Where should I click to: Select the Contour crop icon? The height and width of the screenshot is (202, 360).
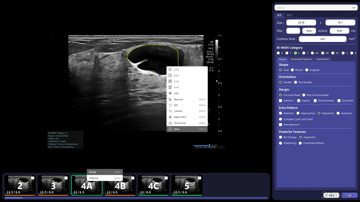point(170,111)
